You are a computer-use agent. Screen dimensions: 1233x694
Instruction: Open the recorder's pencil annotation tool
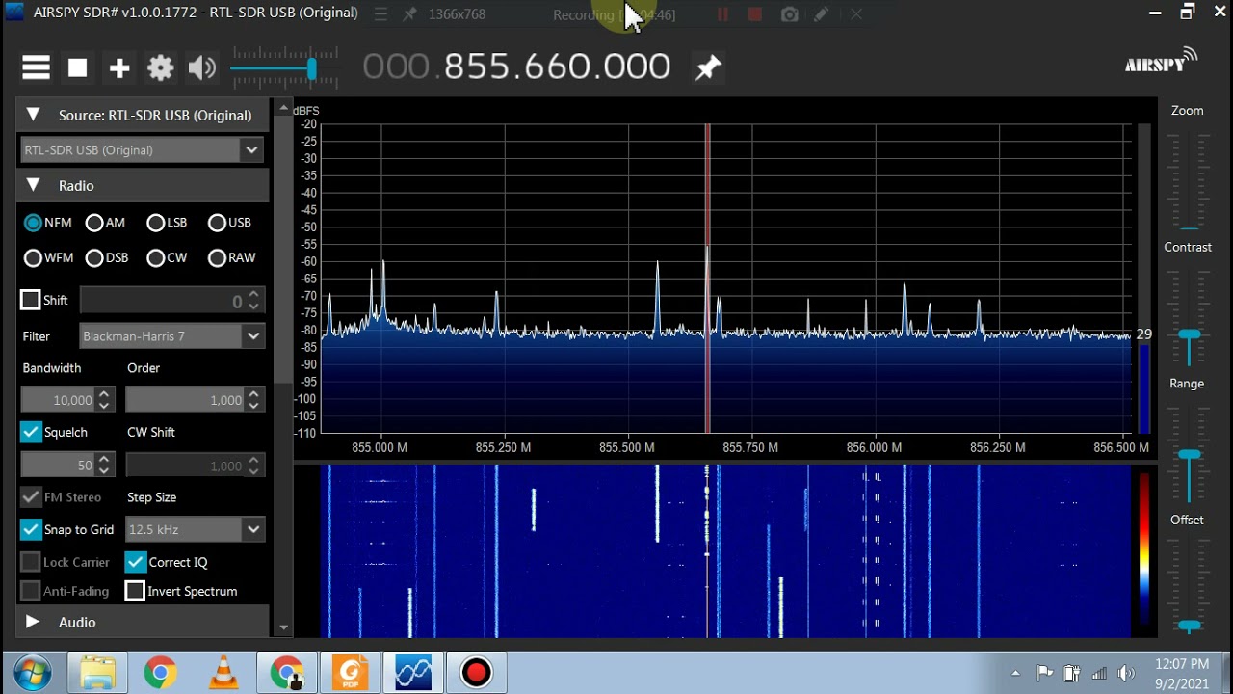point(821,14)
